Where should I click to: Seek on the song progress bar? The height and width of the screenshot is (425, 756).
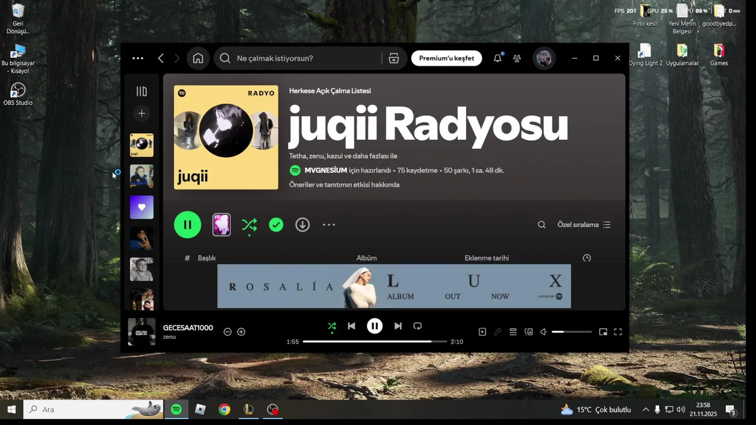point(374,342)
